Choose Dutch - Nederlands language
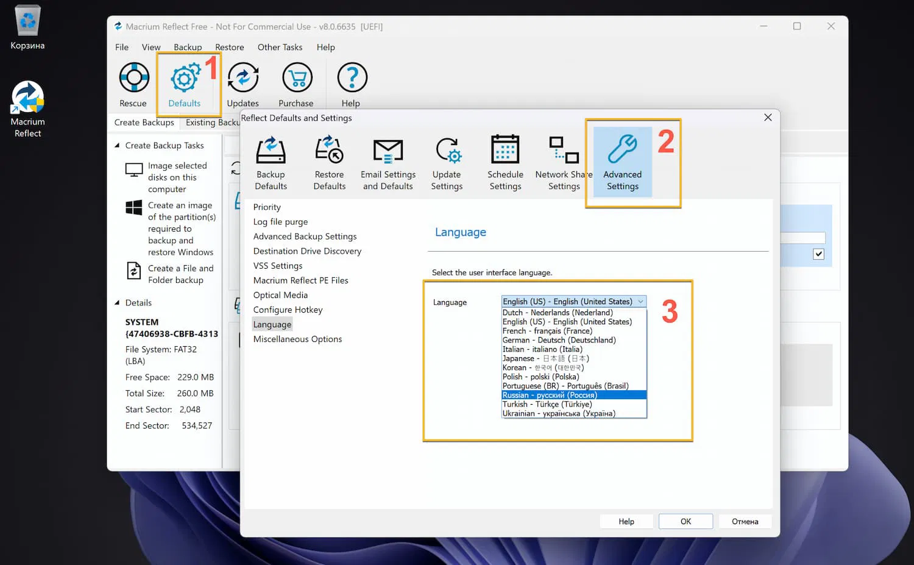Image resolution: width=914 pixels, height=565 pixels. [573, 313]
